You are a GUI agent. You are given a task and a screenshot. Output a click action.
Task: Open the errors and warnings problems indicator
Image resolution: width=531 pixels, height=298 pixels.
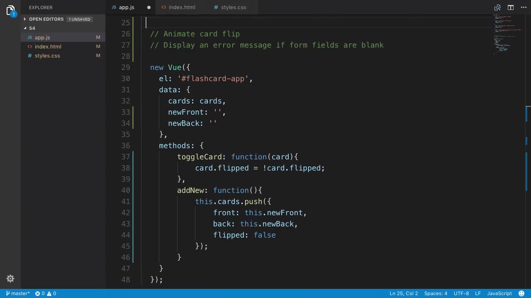tap(46, 293)
